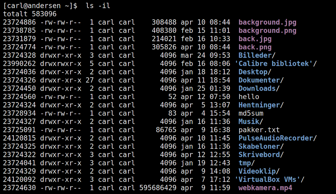Click the background.jpg file name
The image size is (336, 194).
click(267, 22)
